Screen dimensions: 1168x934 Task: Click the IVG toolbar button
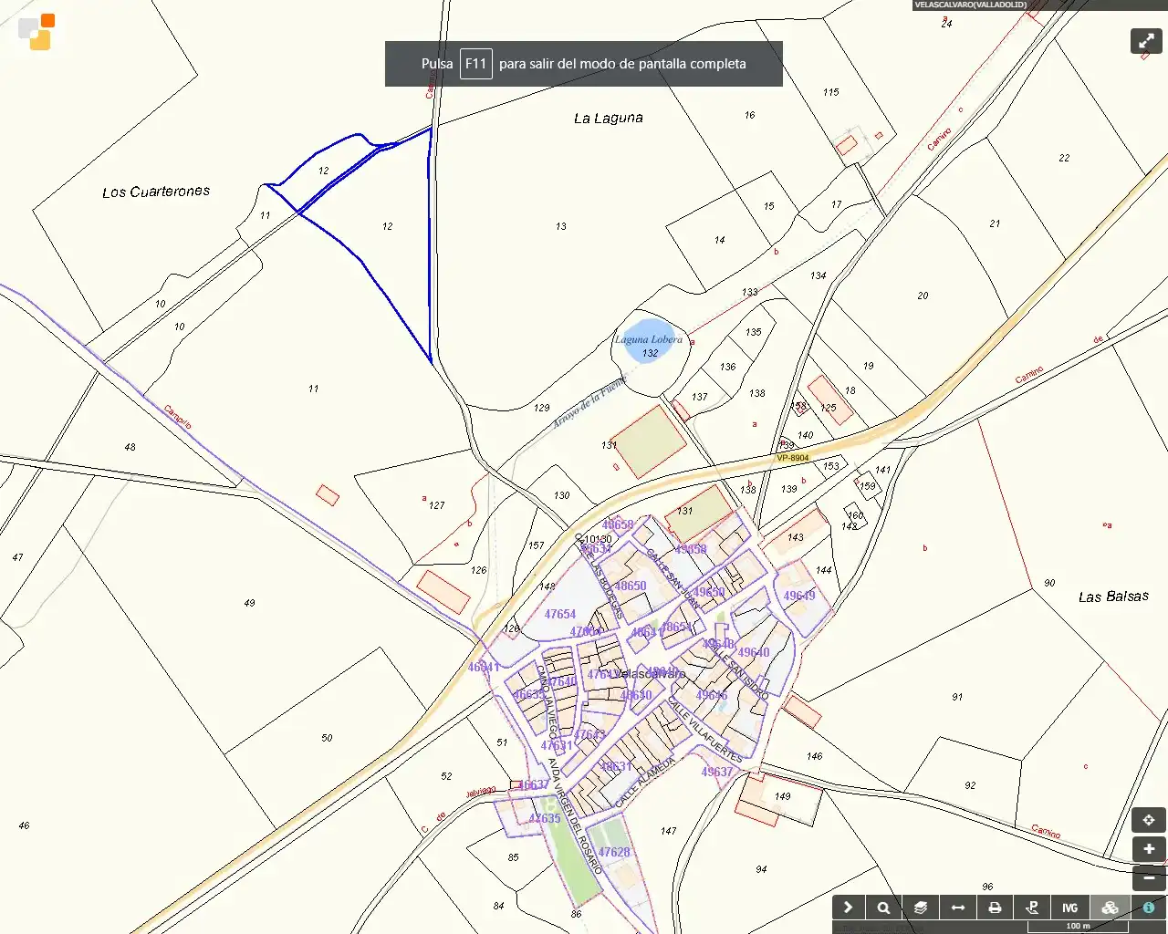click(1070, 908)
